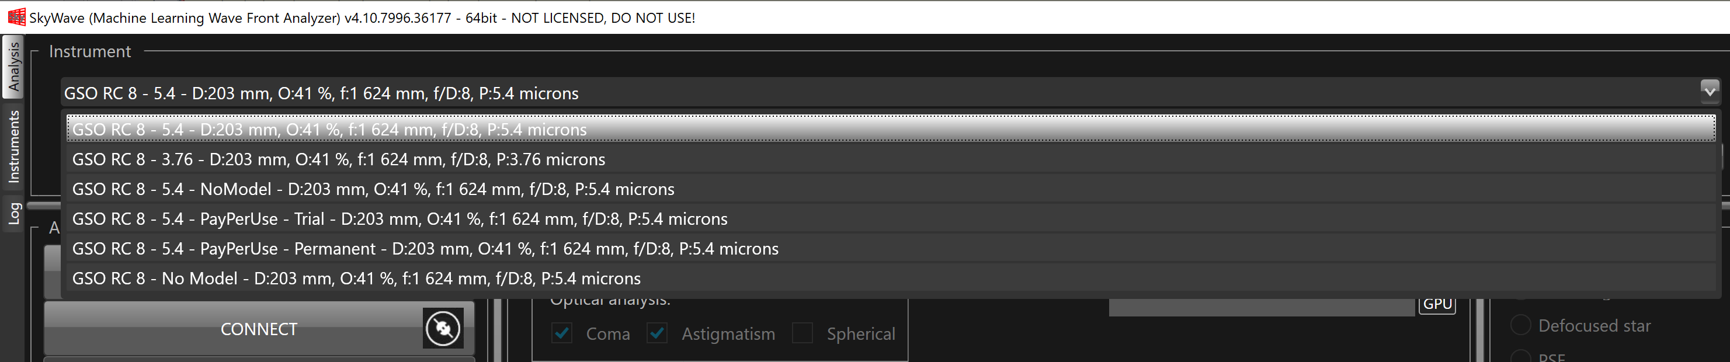Toggle the Astigmatism checkbox
The width and height of the screenshot is (1730, 362).
click(657, 333)
